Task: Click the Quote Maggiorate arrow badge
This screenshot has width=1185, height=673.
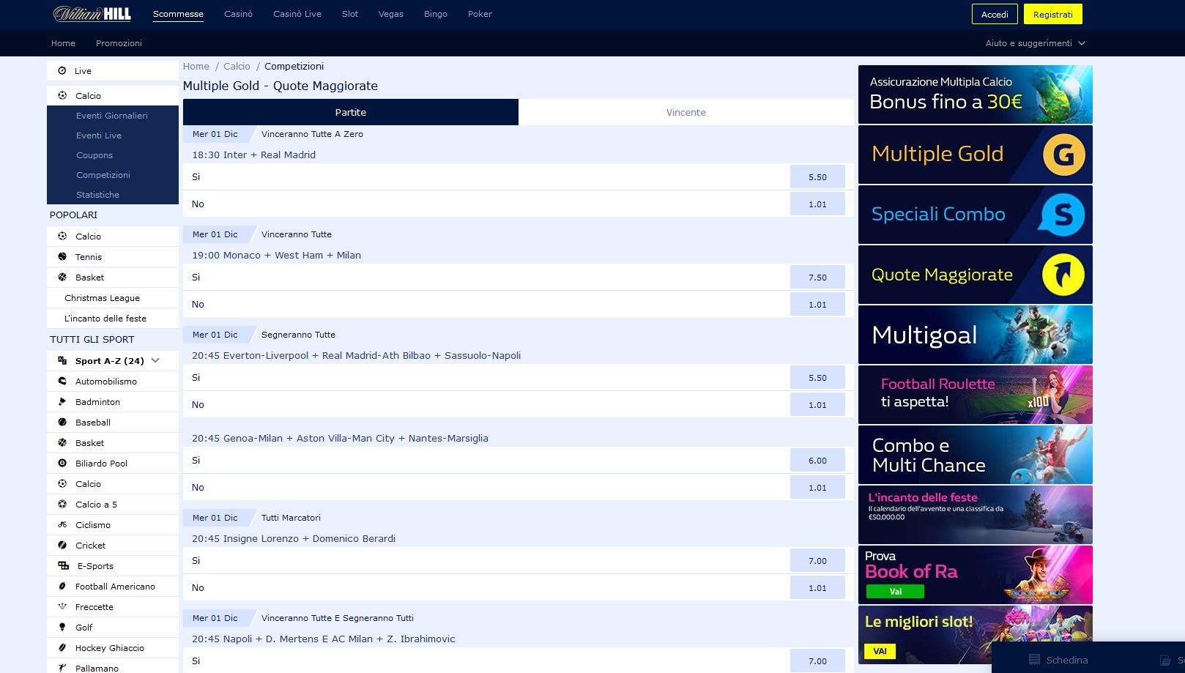Action: (1063, 275)
